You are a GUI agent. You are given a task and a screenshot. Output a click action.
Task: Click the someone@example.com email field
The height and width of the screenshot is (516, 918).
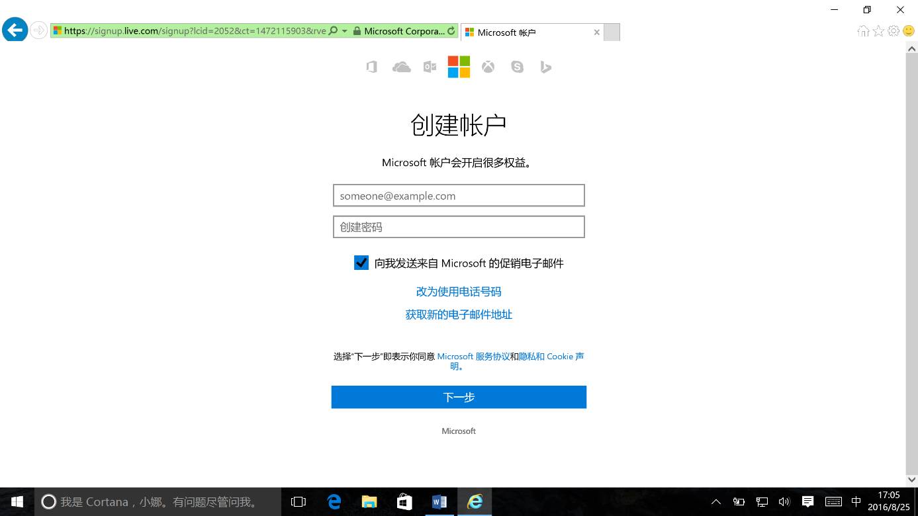[x=459, y=195]
